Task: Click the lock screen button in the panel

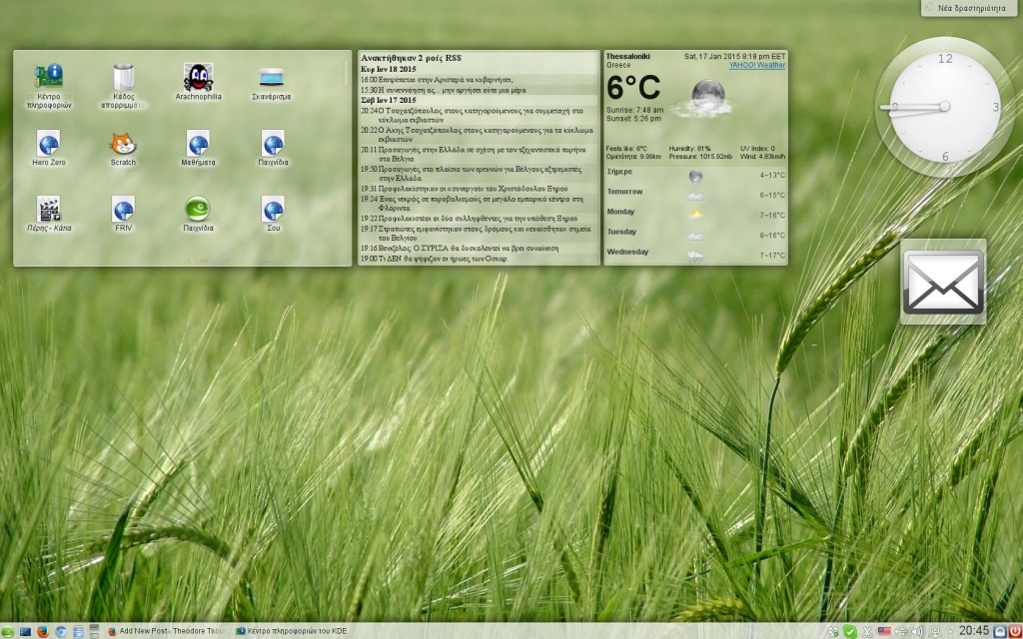Action: point(1000,631)
